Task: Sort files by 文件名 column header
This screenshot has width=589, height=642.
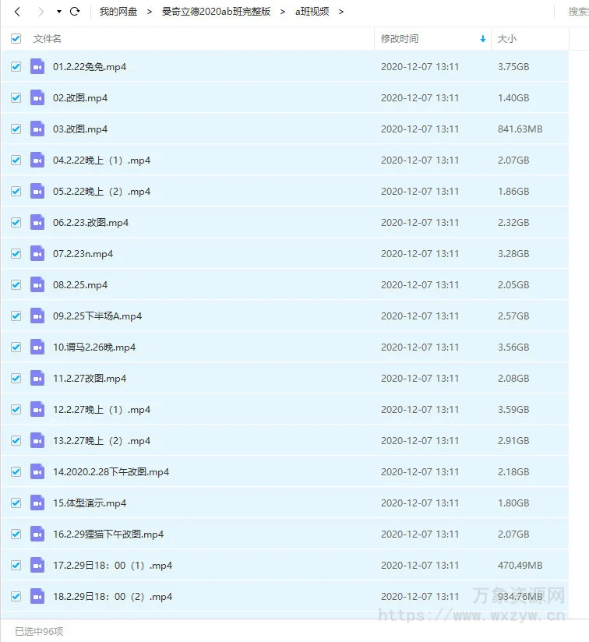Action: point(47,39)
